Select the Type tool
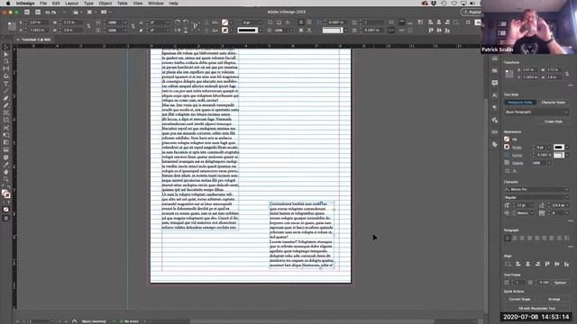577x324 pixels. pyautogui.click(x=6, y=84)
